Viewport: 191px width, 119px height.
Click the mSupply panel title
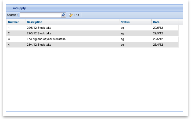(x=19, y=8)
